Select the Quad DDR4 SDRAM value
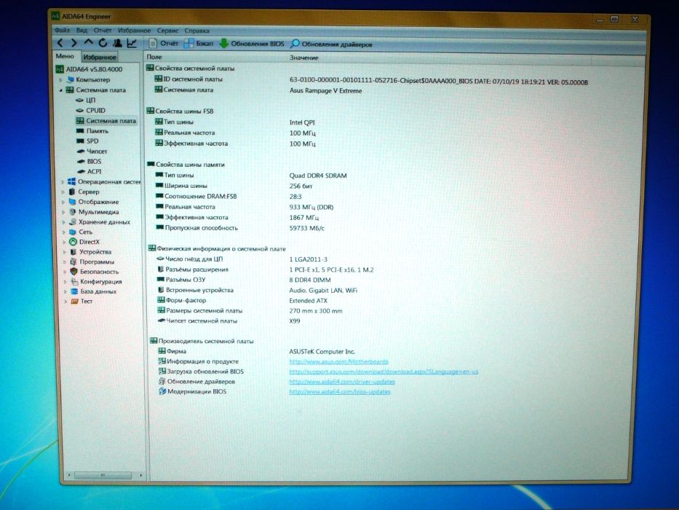Screen dimensions: 679x510 [x=318, y=176]
